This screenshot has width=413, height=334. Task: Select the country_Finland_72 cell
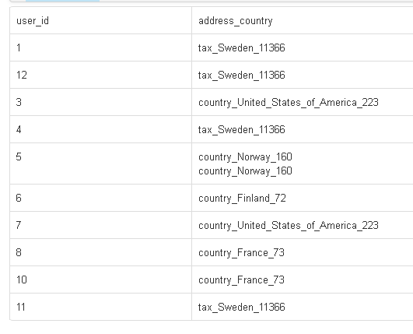[303, 198]
